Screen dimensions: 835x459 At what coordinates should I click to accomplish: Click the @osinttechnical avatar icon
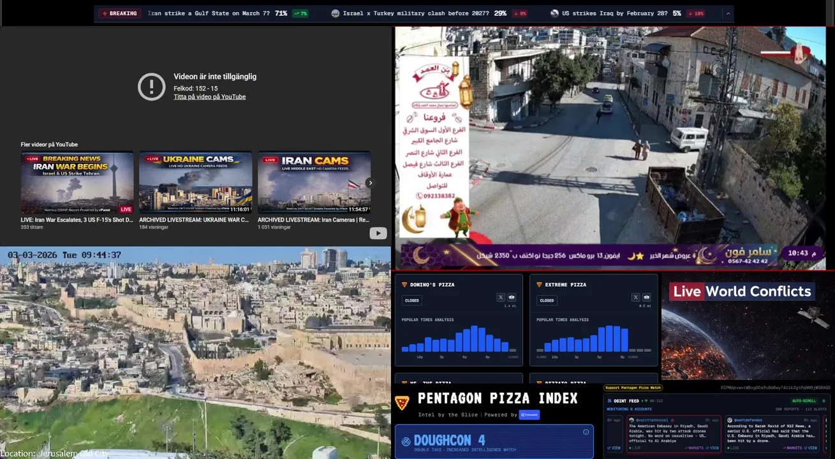[x=632, y=420]
